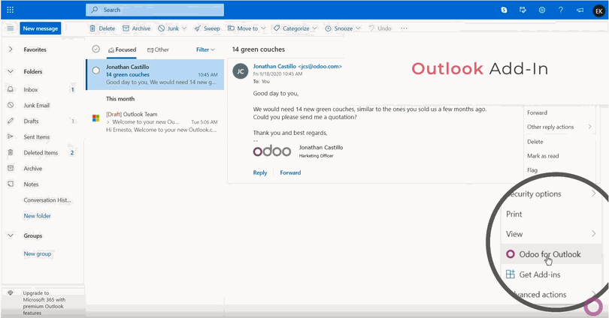Open the settings gear icon
Viewport: 609px width, 318px height.
[542, 10]
